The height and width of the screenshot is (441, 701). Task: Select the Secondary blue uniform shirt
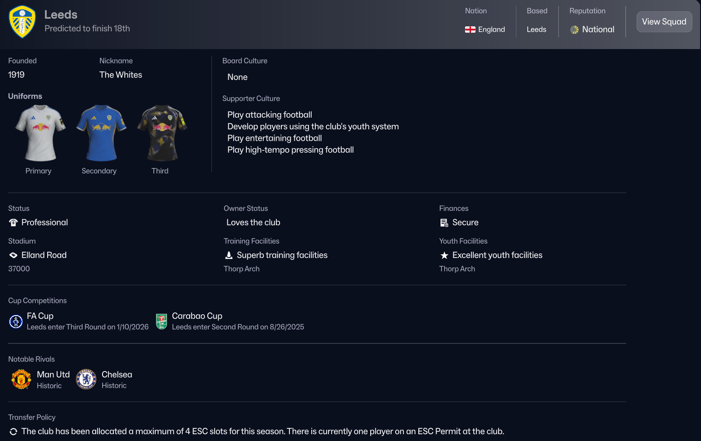tap(101, 133)
